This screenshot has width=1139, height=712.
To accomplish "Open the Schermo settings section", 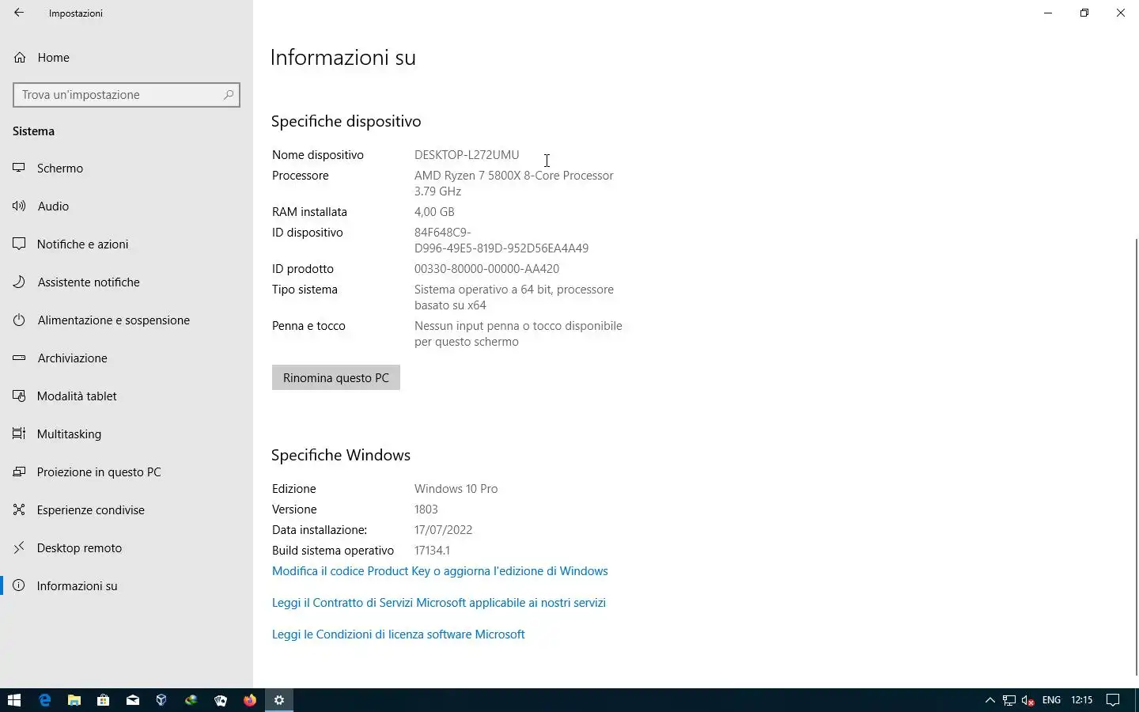I will tap(127, 169).
